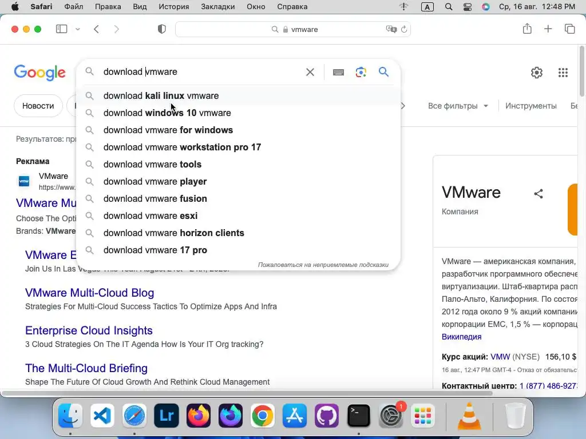This screenshot has width=586, height=439.
Task: Launch Lightroom from the Dock
Action: (167, 416)
